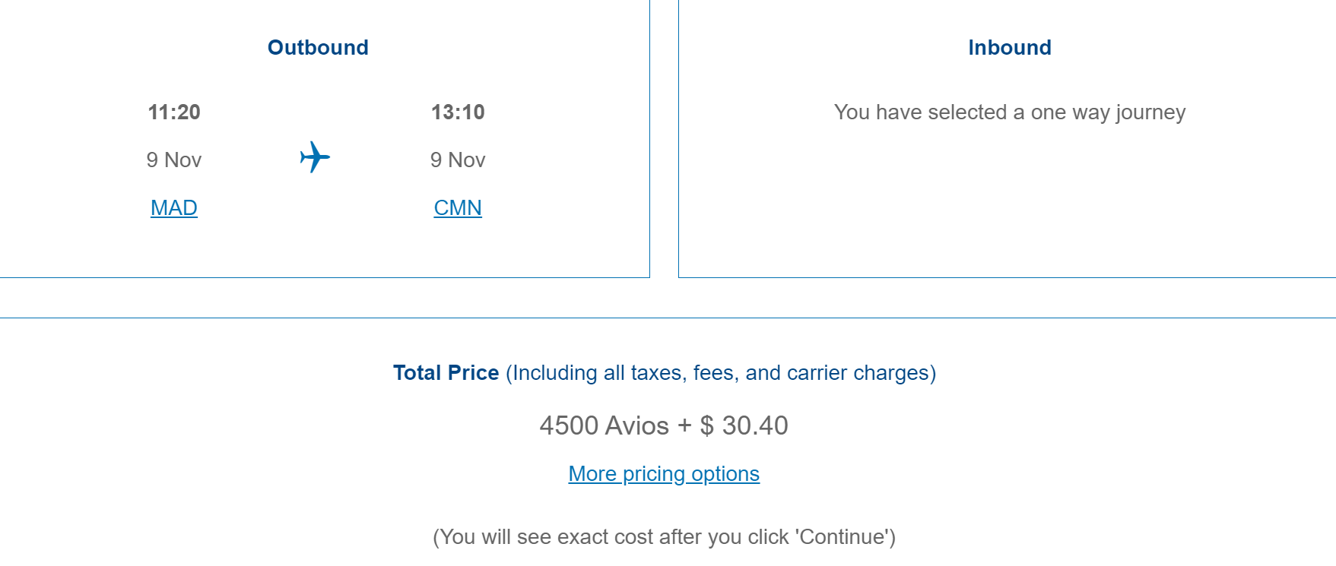The width and height of the screenshot is (1336, 566).
Task: Open More pricing options
Action: tap(664, 474)
